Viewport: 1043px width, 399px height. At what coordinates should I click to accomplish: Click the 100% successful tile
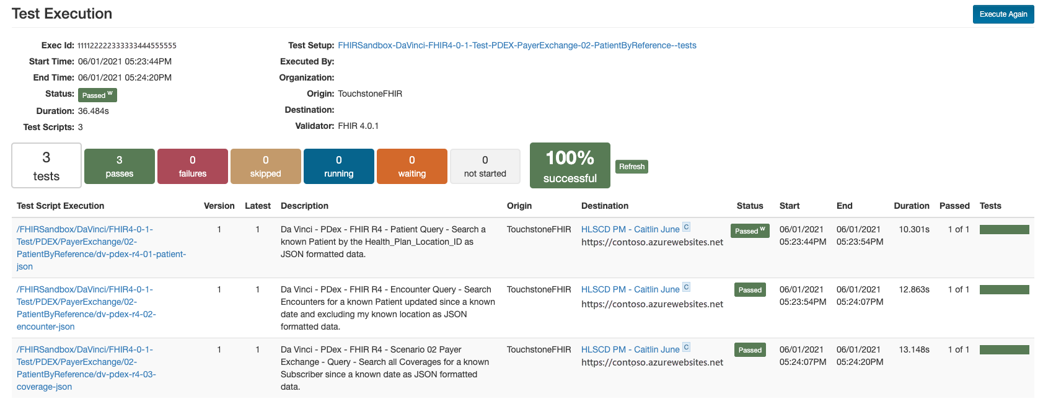click(570, 165)
